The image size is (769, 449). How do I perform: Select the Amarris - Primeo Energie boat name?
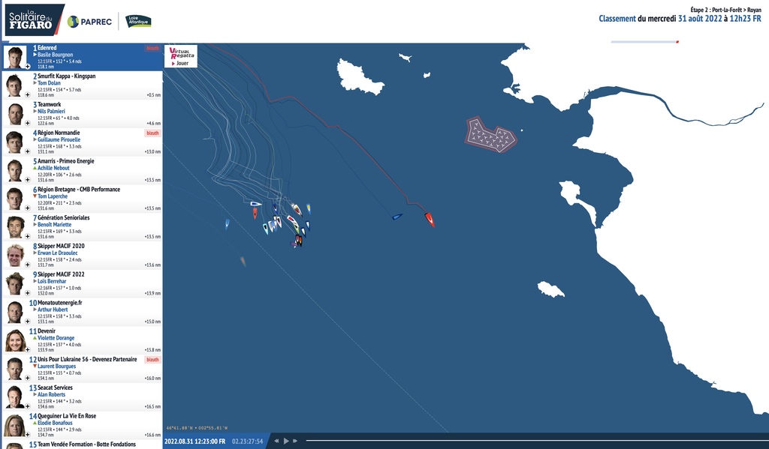66,161
